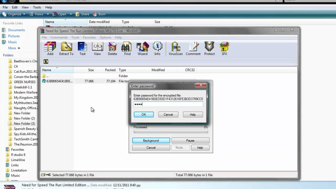Sort WinRAR list by Packed column

coord(107,70)
